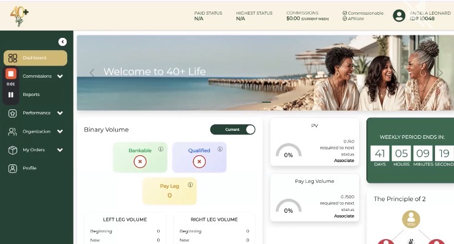Click the YOU node icon
The image size is (454, 244).
pos(411,219)
